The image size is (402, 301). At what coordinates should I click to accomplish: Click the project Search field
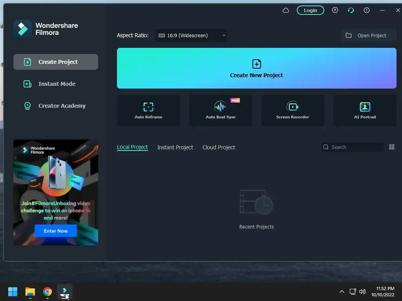(352, 147)
